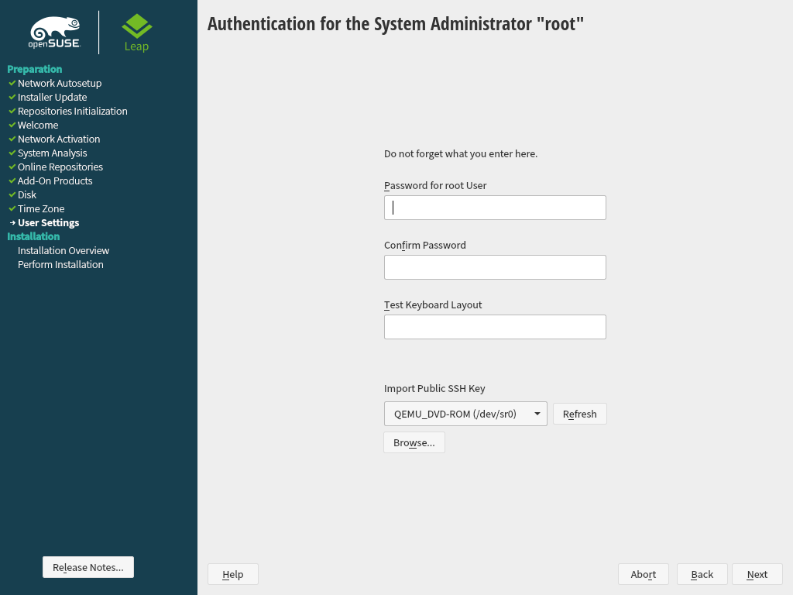Click the current User Settings step
The image size is (793, 595).
tap(49, 222)
